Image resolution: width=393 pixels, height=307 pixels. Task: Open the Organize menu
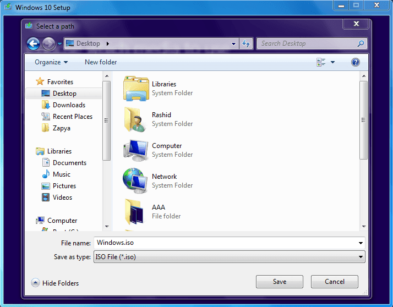[x=51, y=62]
